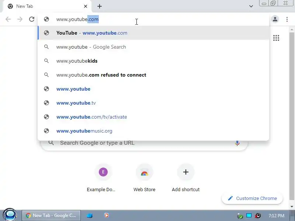Expand the tab search chevron
295x221 pixels.
[251, 6]
